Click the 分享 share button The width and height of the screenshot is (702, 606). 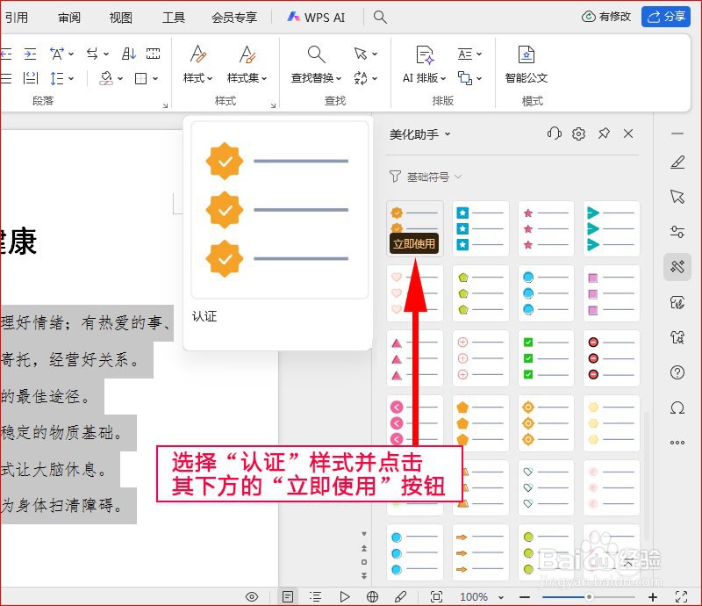click(x=666, y=16)
